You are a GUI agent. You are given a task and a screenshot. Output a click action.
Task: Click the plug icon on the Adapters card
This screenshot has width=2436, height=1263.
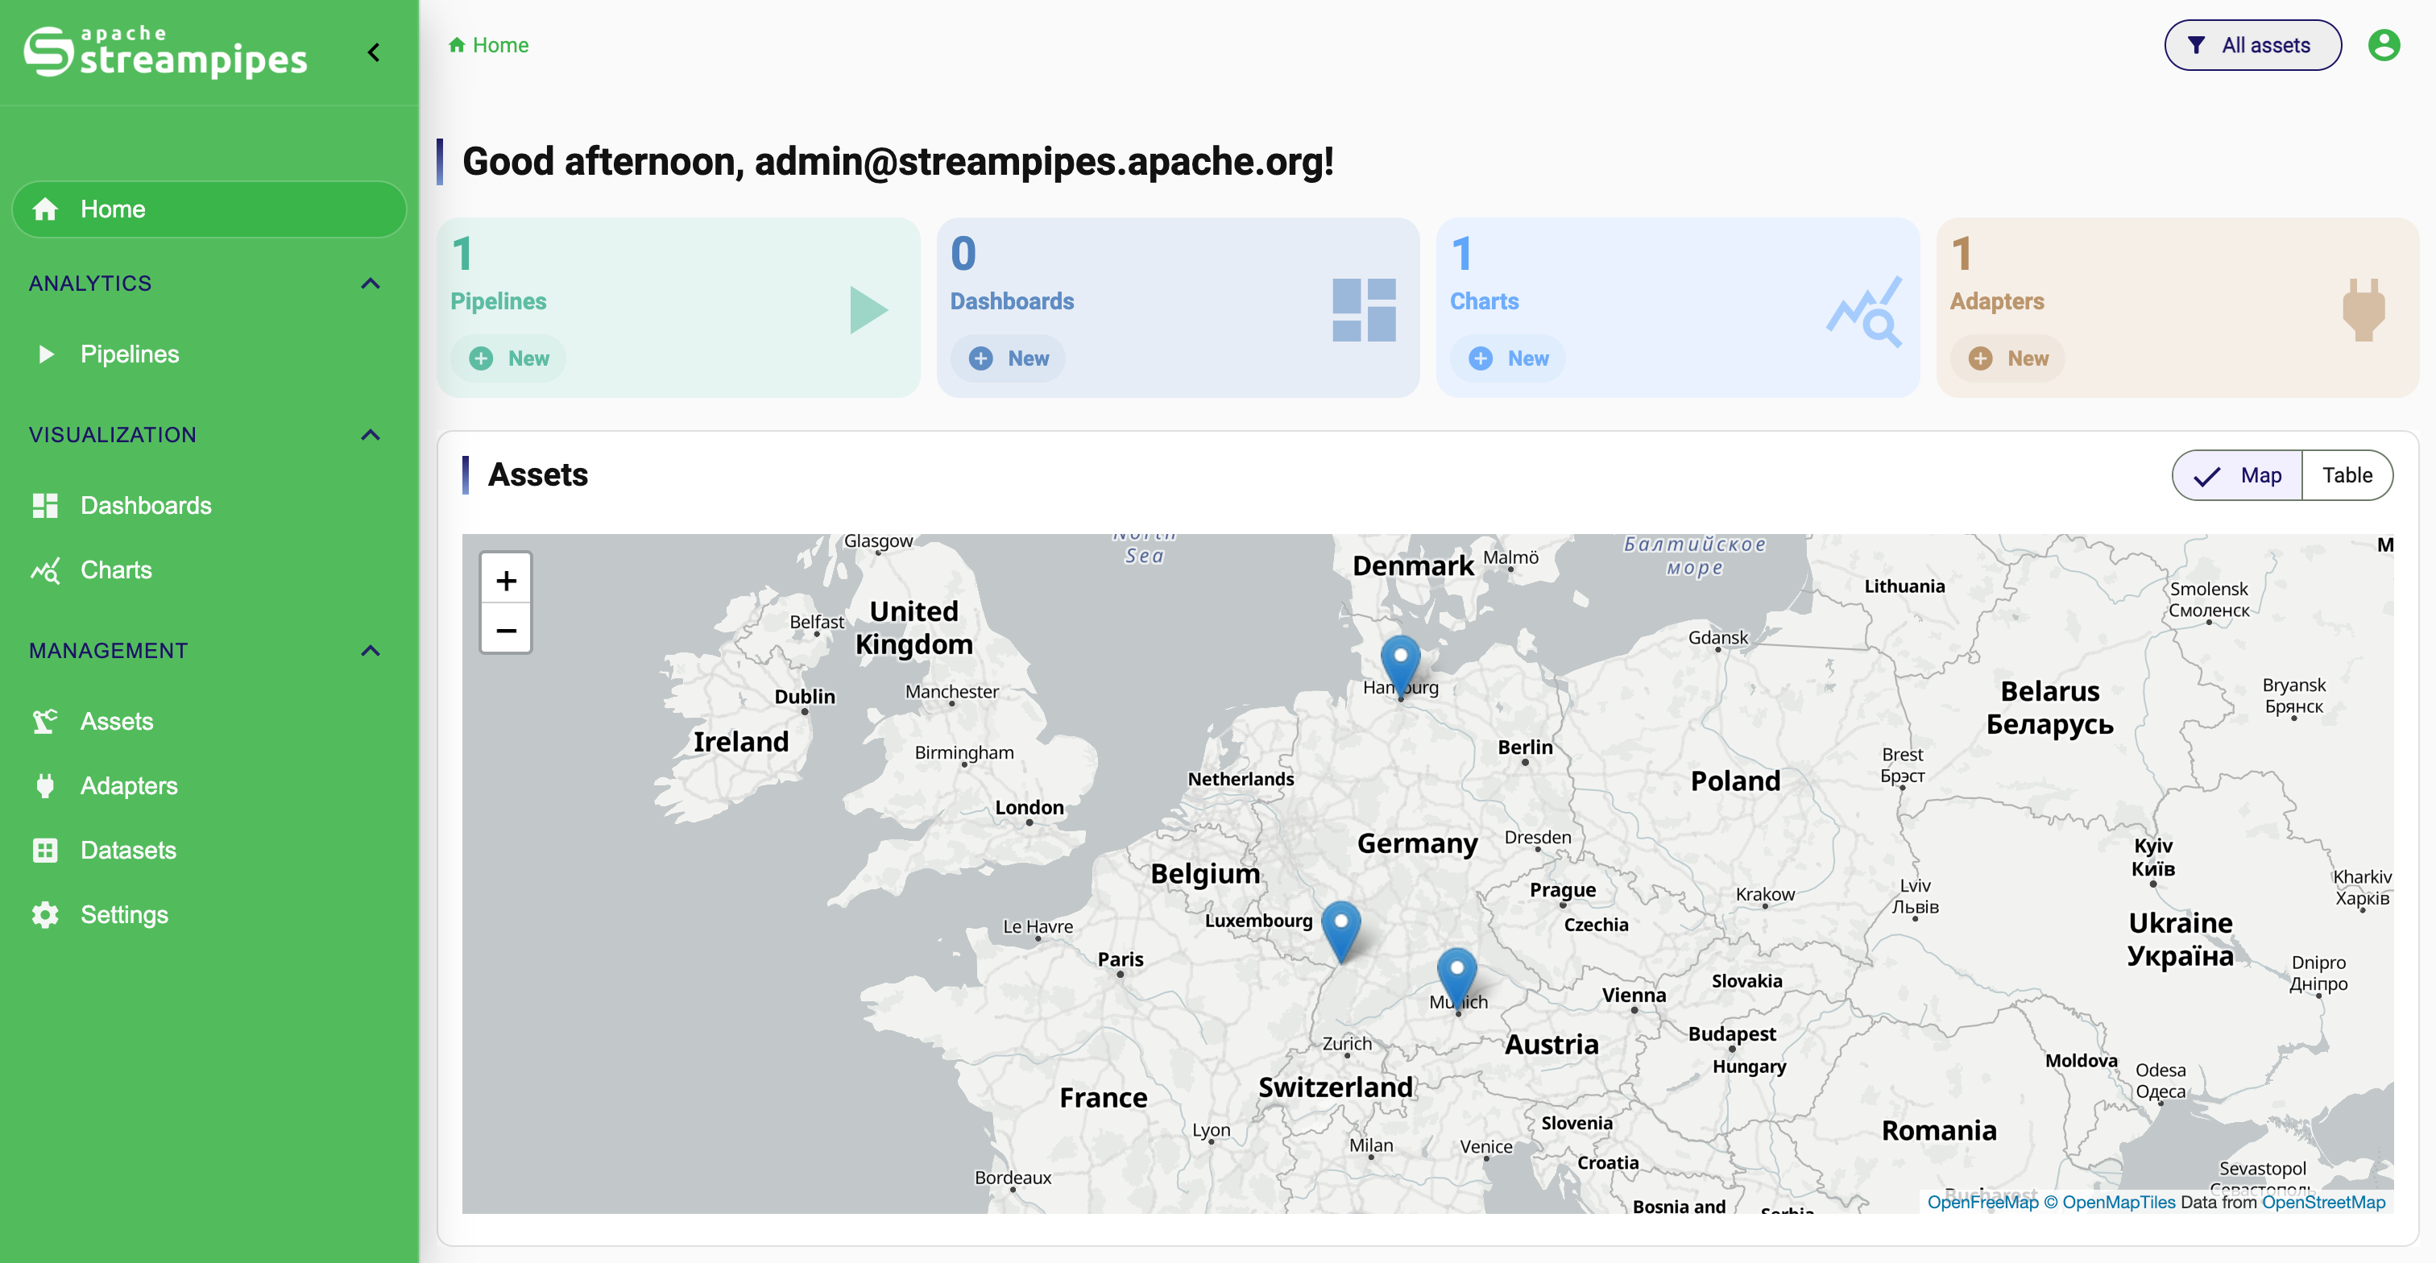(x=2363, y=309)
